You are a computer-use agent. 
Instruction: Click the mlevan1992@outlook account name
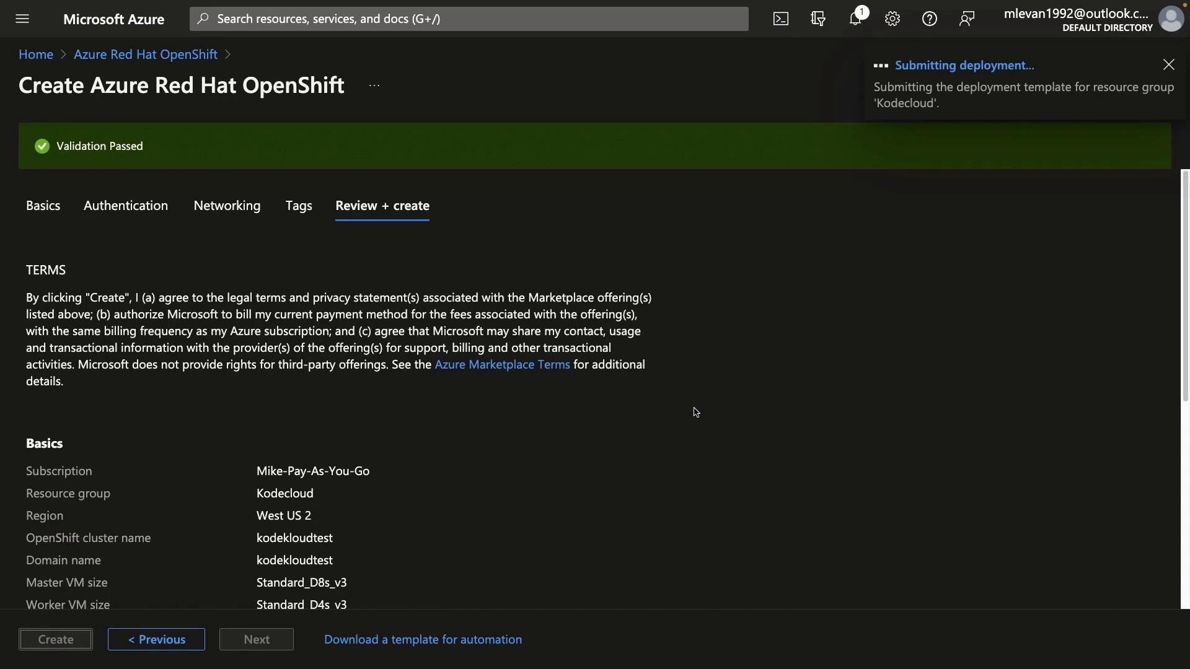click(1076, 14)
